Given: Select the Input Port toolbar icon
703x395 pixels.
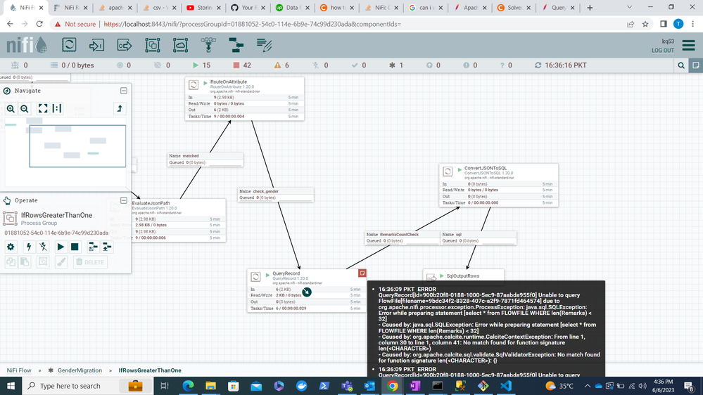Looking at the screenshot, I should coord(96,45).
